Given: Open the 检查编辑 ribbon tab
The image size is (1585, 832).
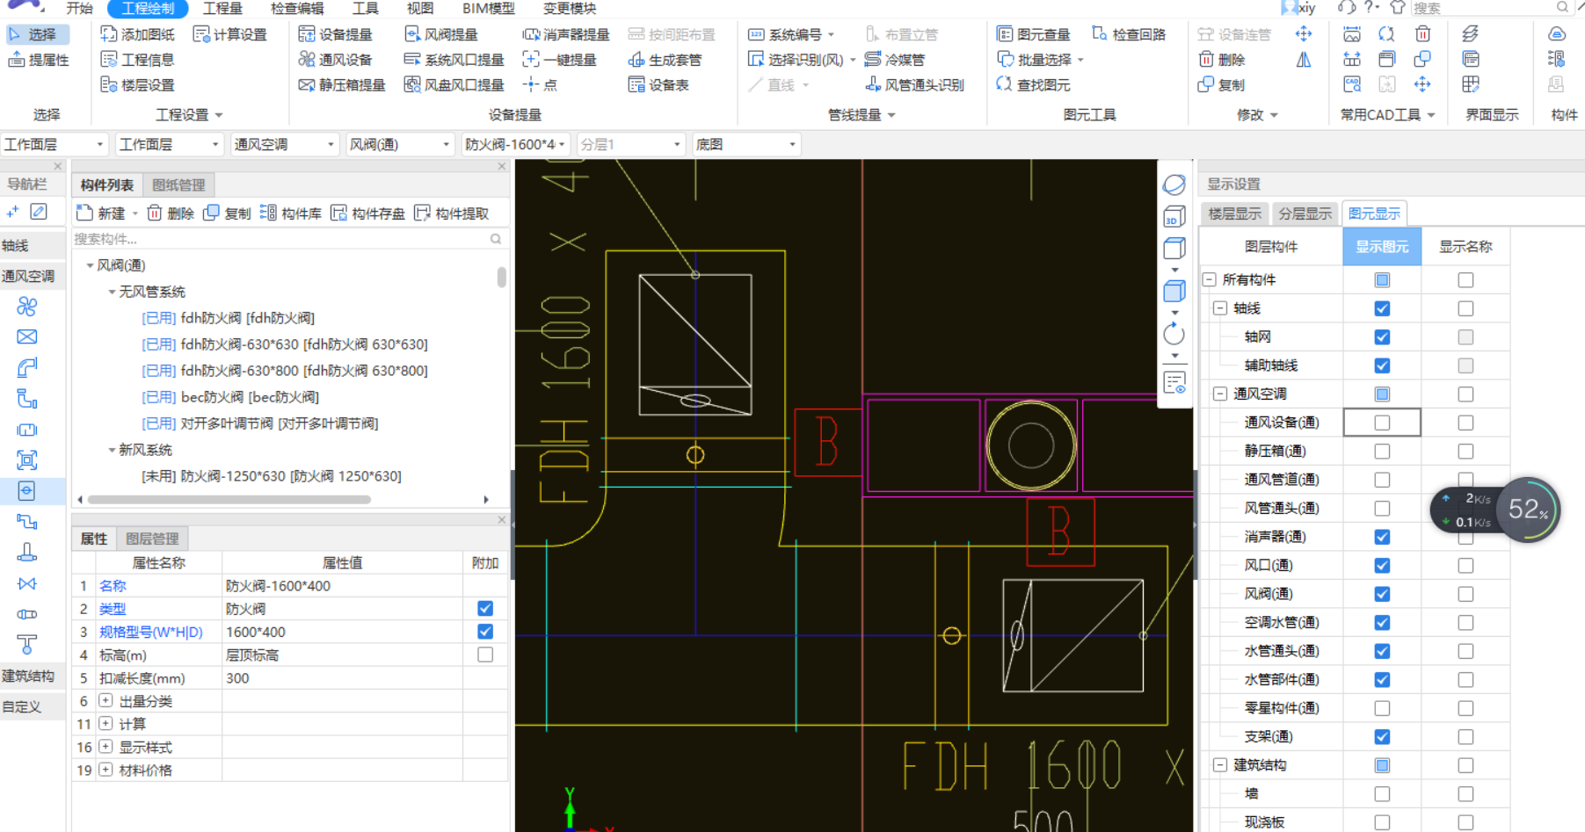Looking at the screenshot, I should pos(297,9).
